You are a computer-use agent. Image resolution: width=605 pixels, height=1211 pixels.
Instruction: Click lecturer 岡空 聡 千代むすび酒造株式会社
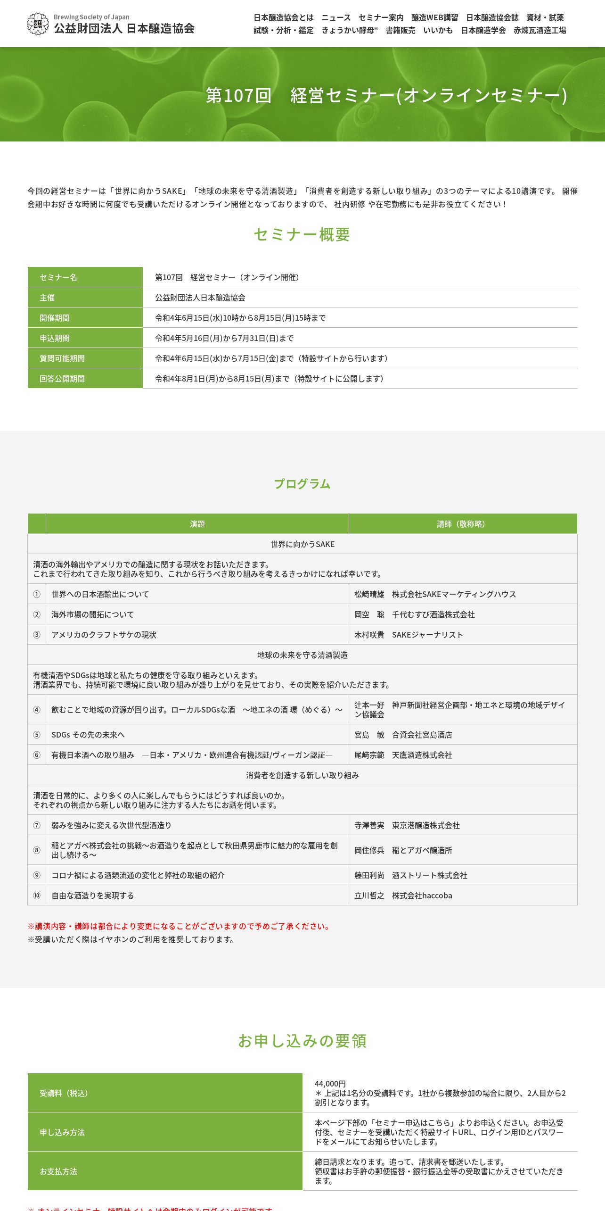(x=415, y=614)
